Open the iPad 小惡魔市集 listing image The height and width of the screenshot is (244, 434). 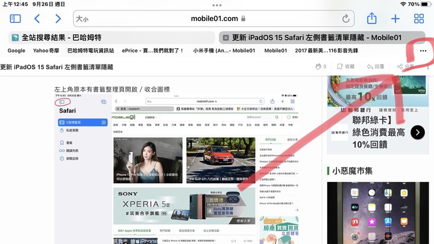[x=378, y=213]
